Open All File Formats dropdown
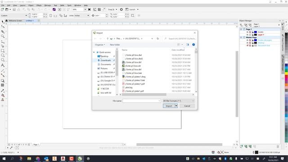The height and width of the screenshot is (162, 288). tap(179, 101)
